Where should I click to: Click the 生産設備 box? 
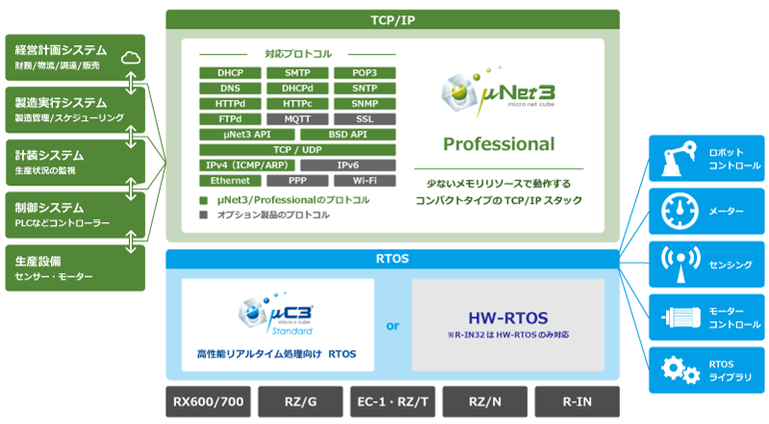pyautogui.click(x=73, y=268)
